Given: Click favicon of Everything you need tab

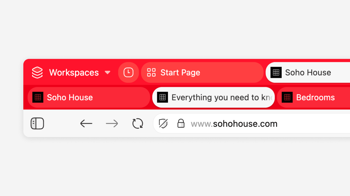Looking at the screenshot, I should pos(162,97).
